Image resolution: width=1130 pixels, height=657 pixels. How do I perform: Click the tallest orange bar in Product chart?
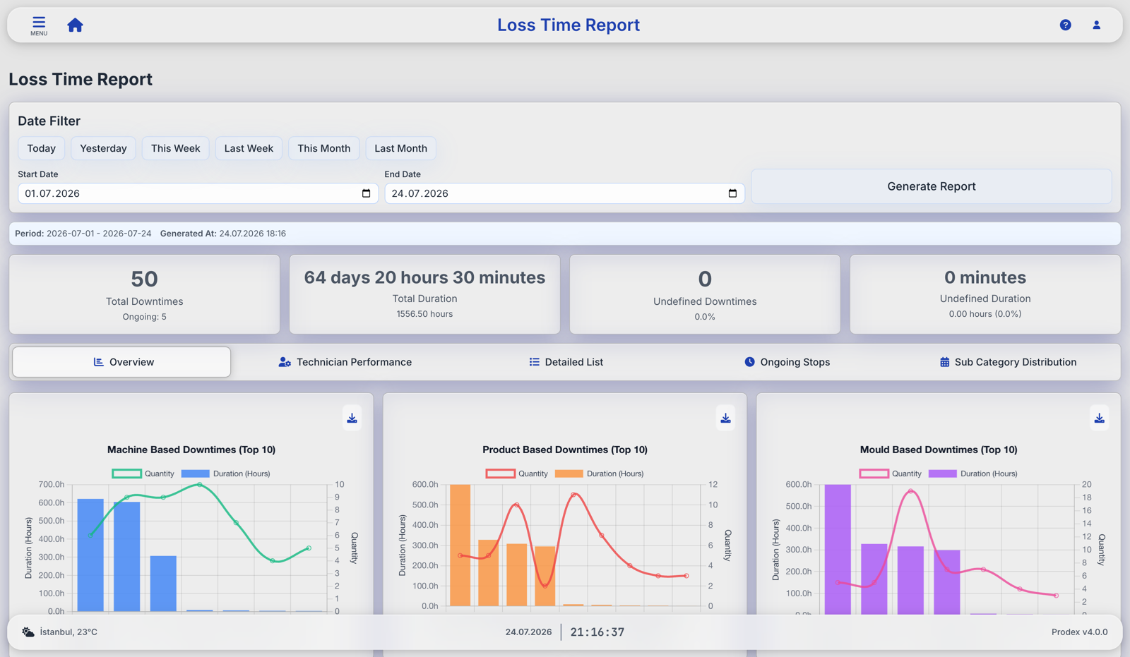point(460,545)
